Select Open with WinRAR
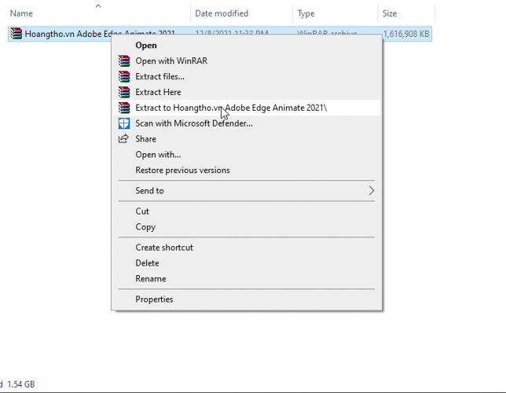This screenshot has height=393, width=506. click(x=247, y=61)
